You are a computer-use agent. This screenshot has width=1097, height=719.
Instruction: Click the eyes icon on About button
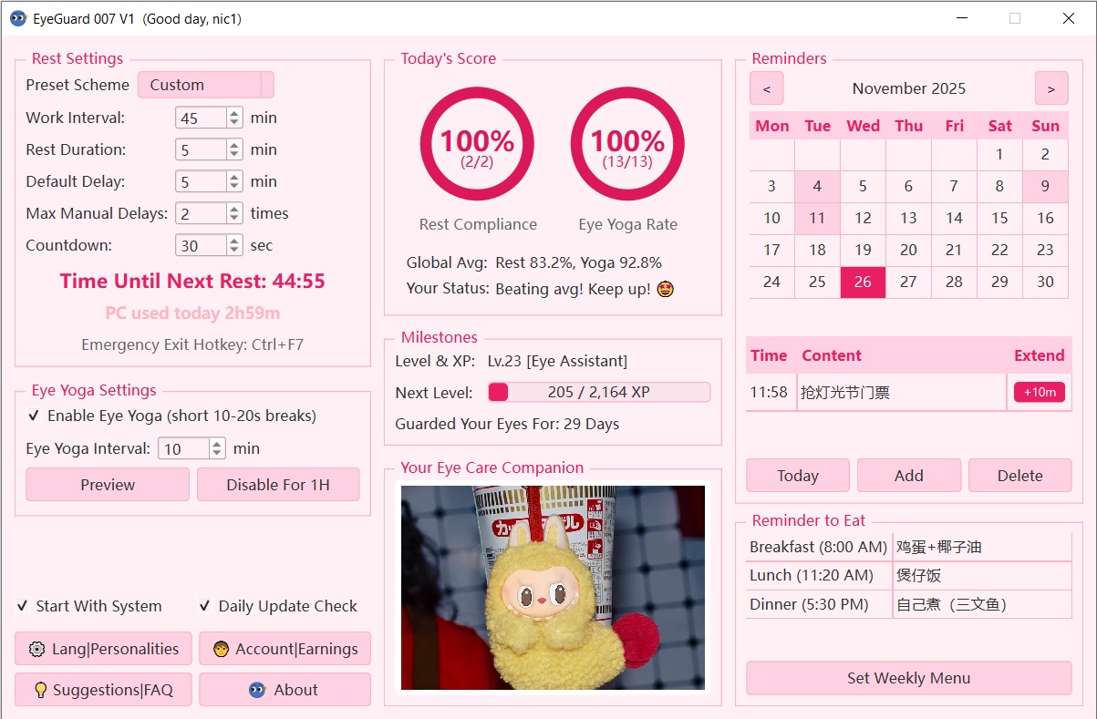[257, 690]
